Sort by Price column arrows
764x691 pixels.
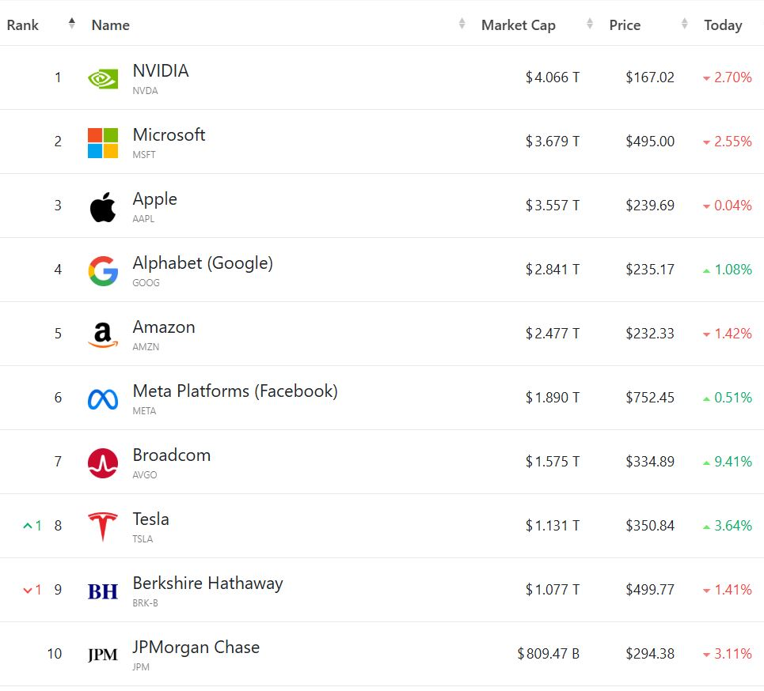tap(685, 24)
